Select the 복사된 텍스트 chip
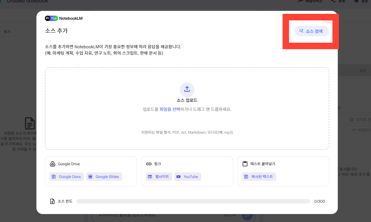 259,177
